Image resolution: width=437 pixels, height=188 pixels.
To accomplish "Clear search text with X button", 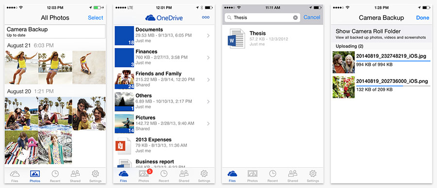I will click(x=295, y=17).
